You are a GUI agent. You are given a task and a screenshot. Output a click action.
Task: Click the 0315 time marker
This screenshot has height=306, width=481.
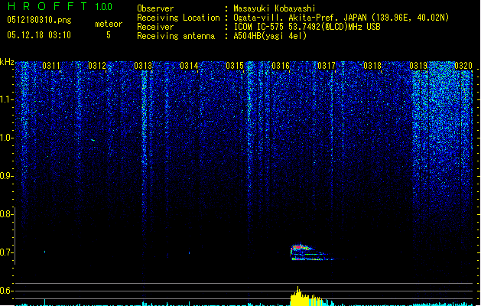(235, 66)
